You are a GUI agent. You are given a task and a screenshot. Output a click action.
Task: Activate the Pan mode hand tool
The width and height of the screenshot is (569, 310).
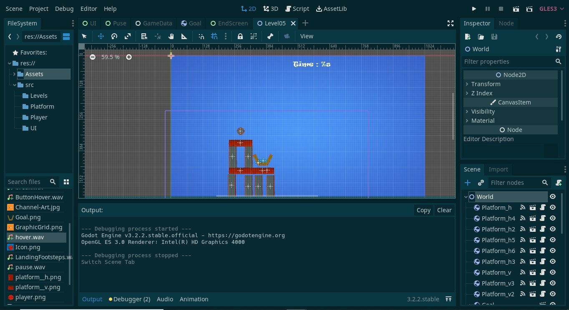171,36
